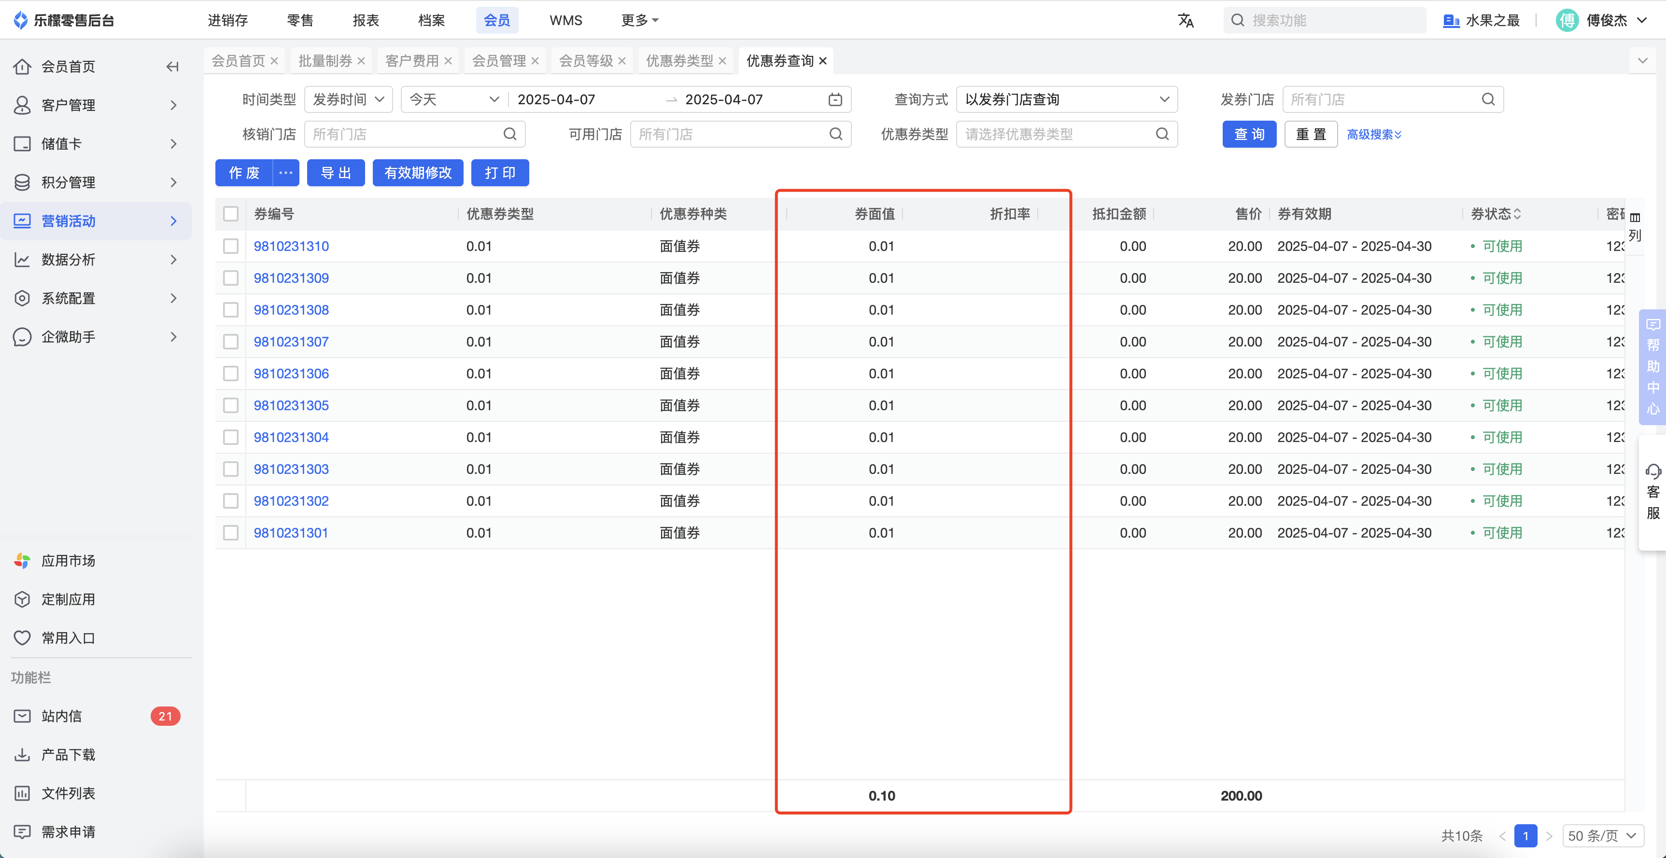1666x858 pixels.
Task: Check the select-all header checkbox
Action: click(231, 214)
